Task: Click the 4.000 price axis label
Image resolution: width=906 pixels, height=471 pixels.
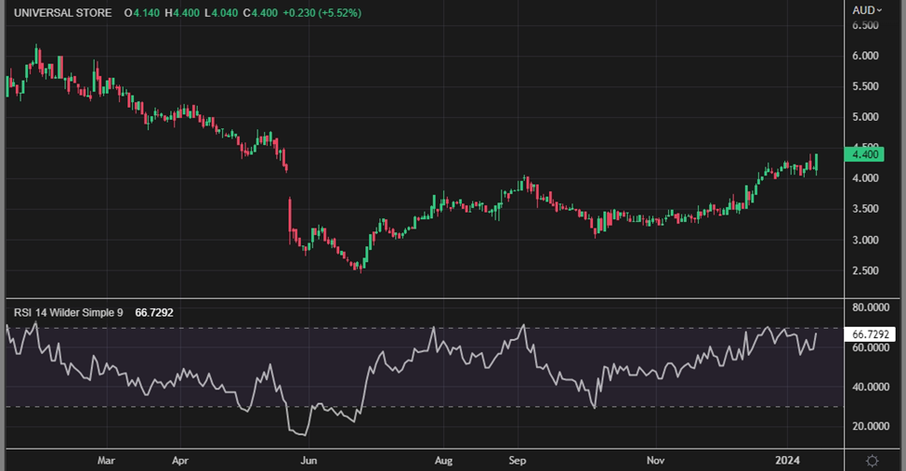Action: tap(865, 178)
